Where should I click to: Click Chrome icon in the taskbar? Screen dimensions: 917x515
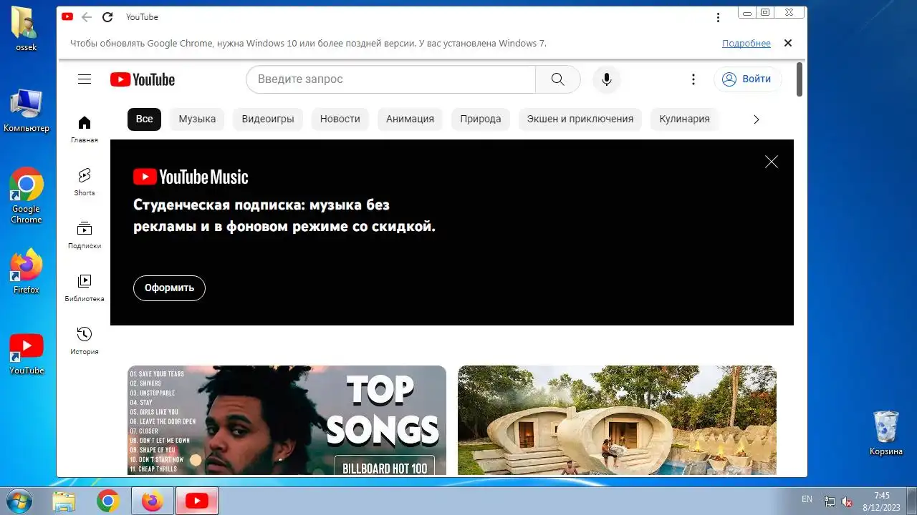pos(108,501)
